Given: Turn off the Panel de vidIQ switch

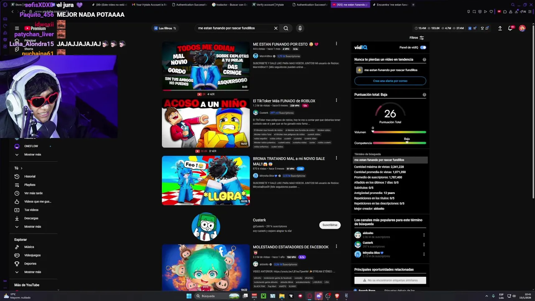Looking at the screenshot, I should click(x=423, y=48).
